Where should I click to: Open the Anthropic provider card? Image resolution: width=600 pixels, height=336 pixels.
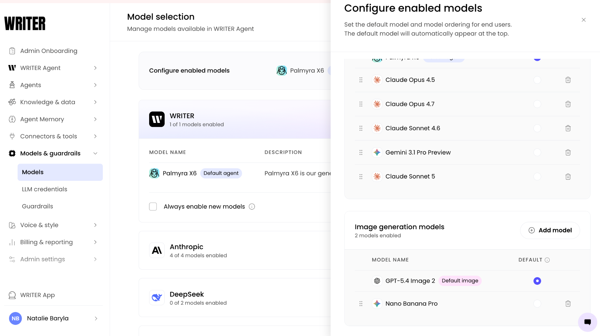point(235,250)
